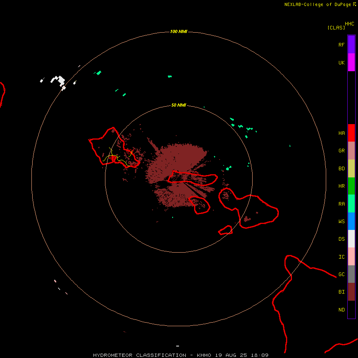
Task: Click the BD legend label
Action: click(x=341, y=169)
